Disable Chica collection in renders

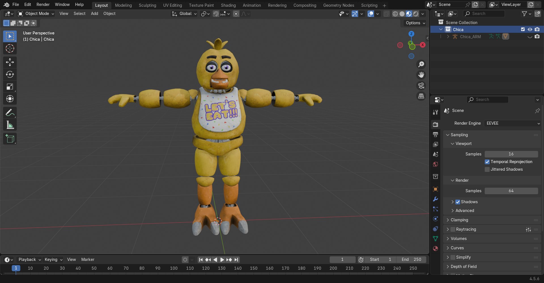(537, 29)
